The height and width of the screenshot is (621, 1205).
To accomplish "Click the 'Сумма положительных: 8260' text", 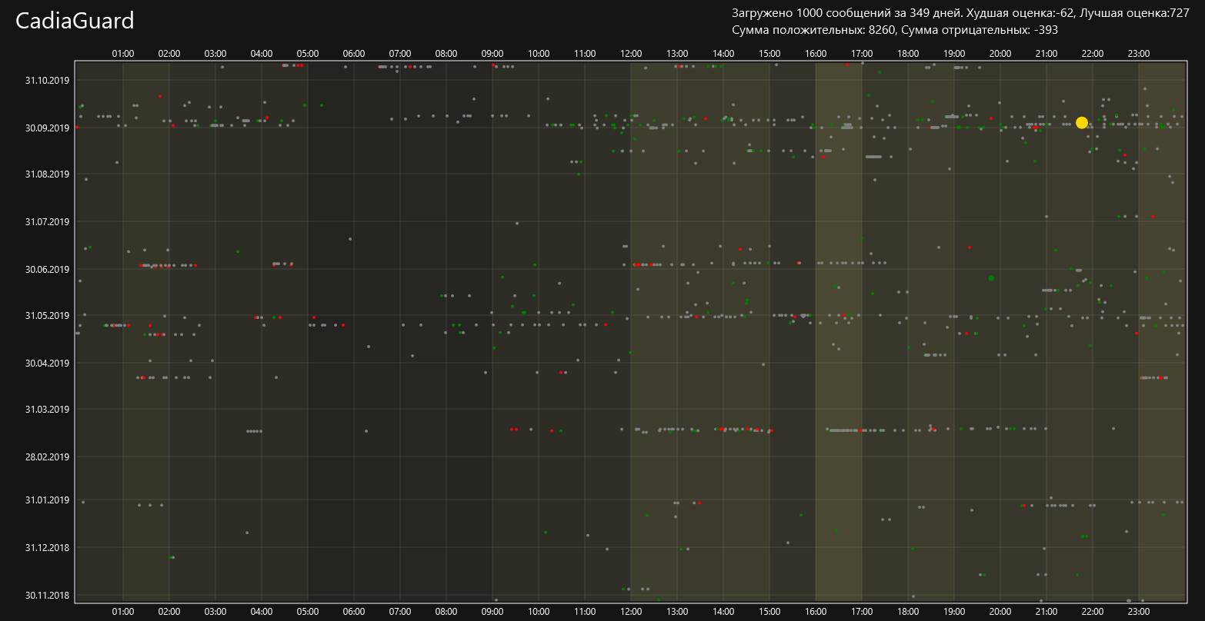I will click(x=813, y=30).
